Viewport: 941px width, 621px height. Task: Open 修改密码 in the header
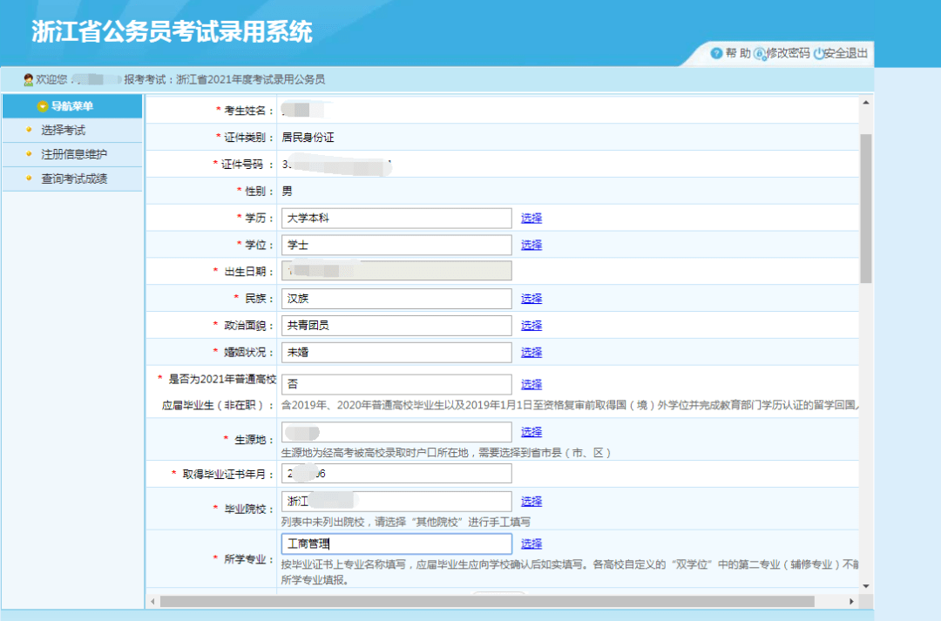click(x=788, y=53)
